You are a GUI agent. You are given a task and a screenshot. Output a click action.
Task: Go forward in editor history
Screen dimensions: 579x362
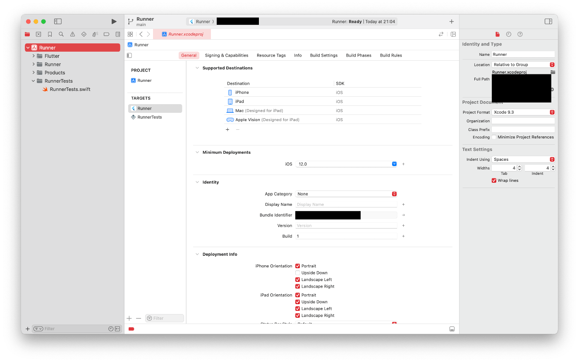coord(148,34)
